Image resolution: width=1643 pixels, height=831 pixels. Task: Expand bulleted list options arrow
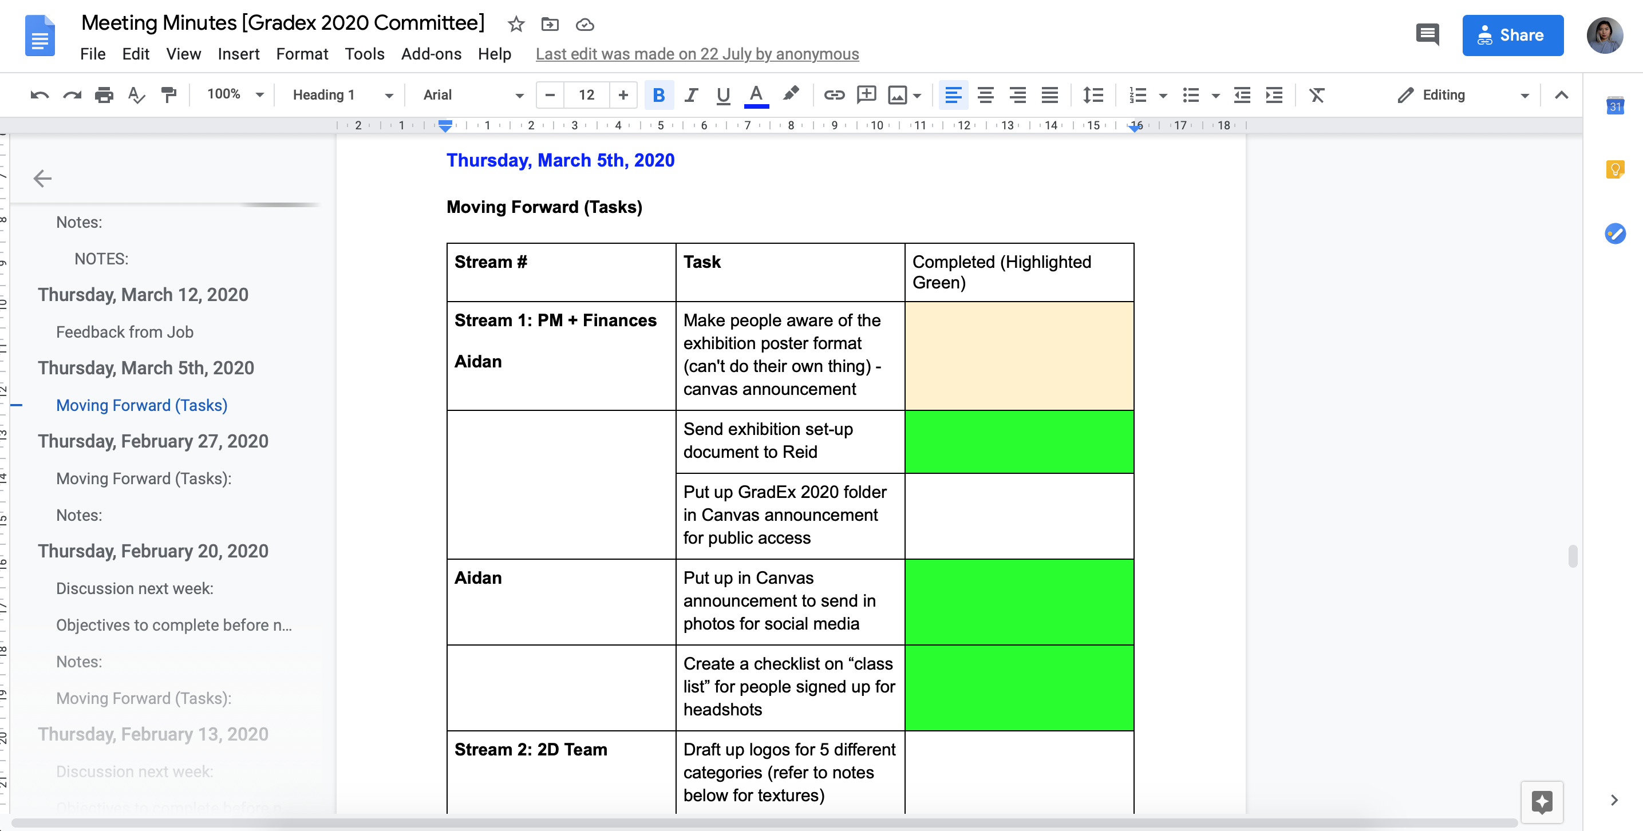point(1216,96)
